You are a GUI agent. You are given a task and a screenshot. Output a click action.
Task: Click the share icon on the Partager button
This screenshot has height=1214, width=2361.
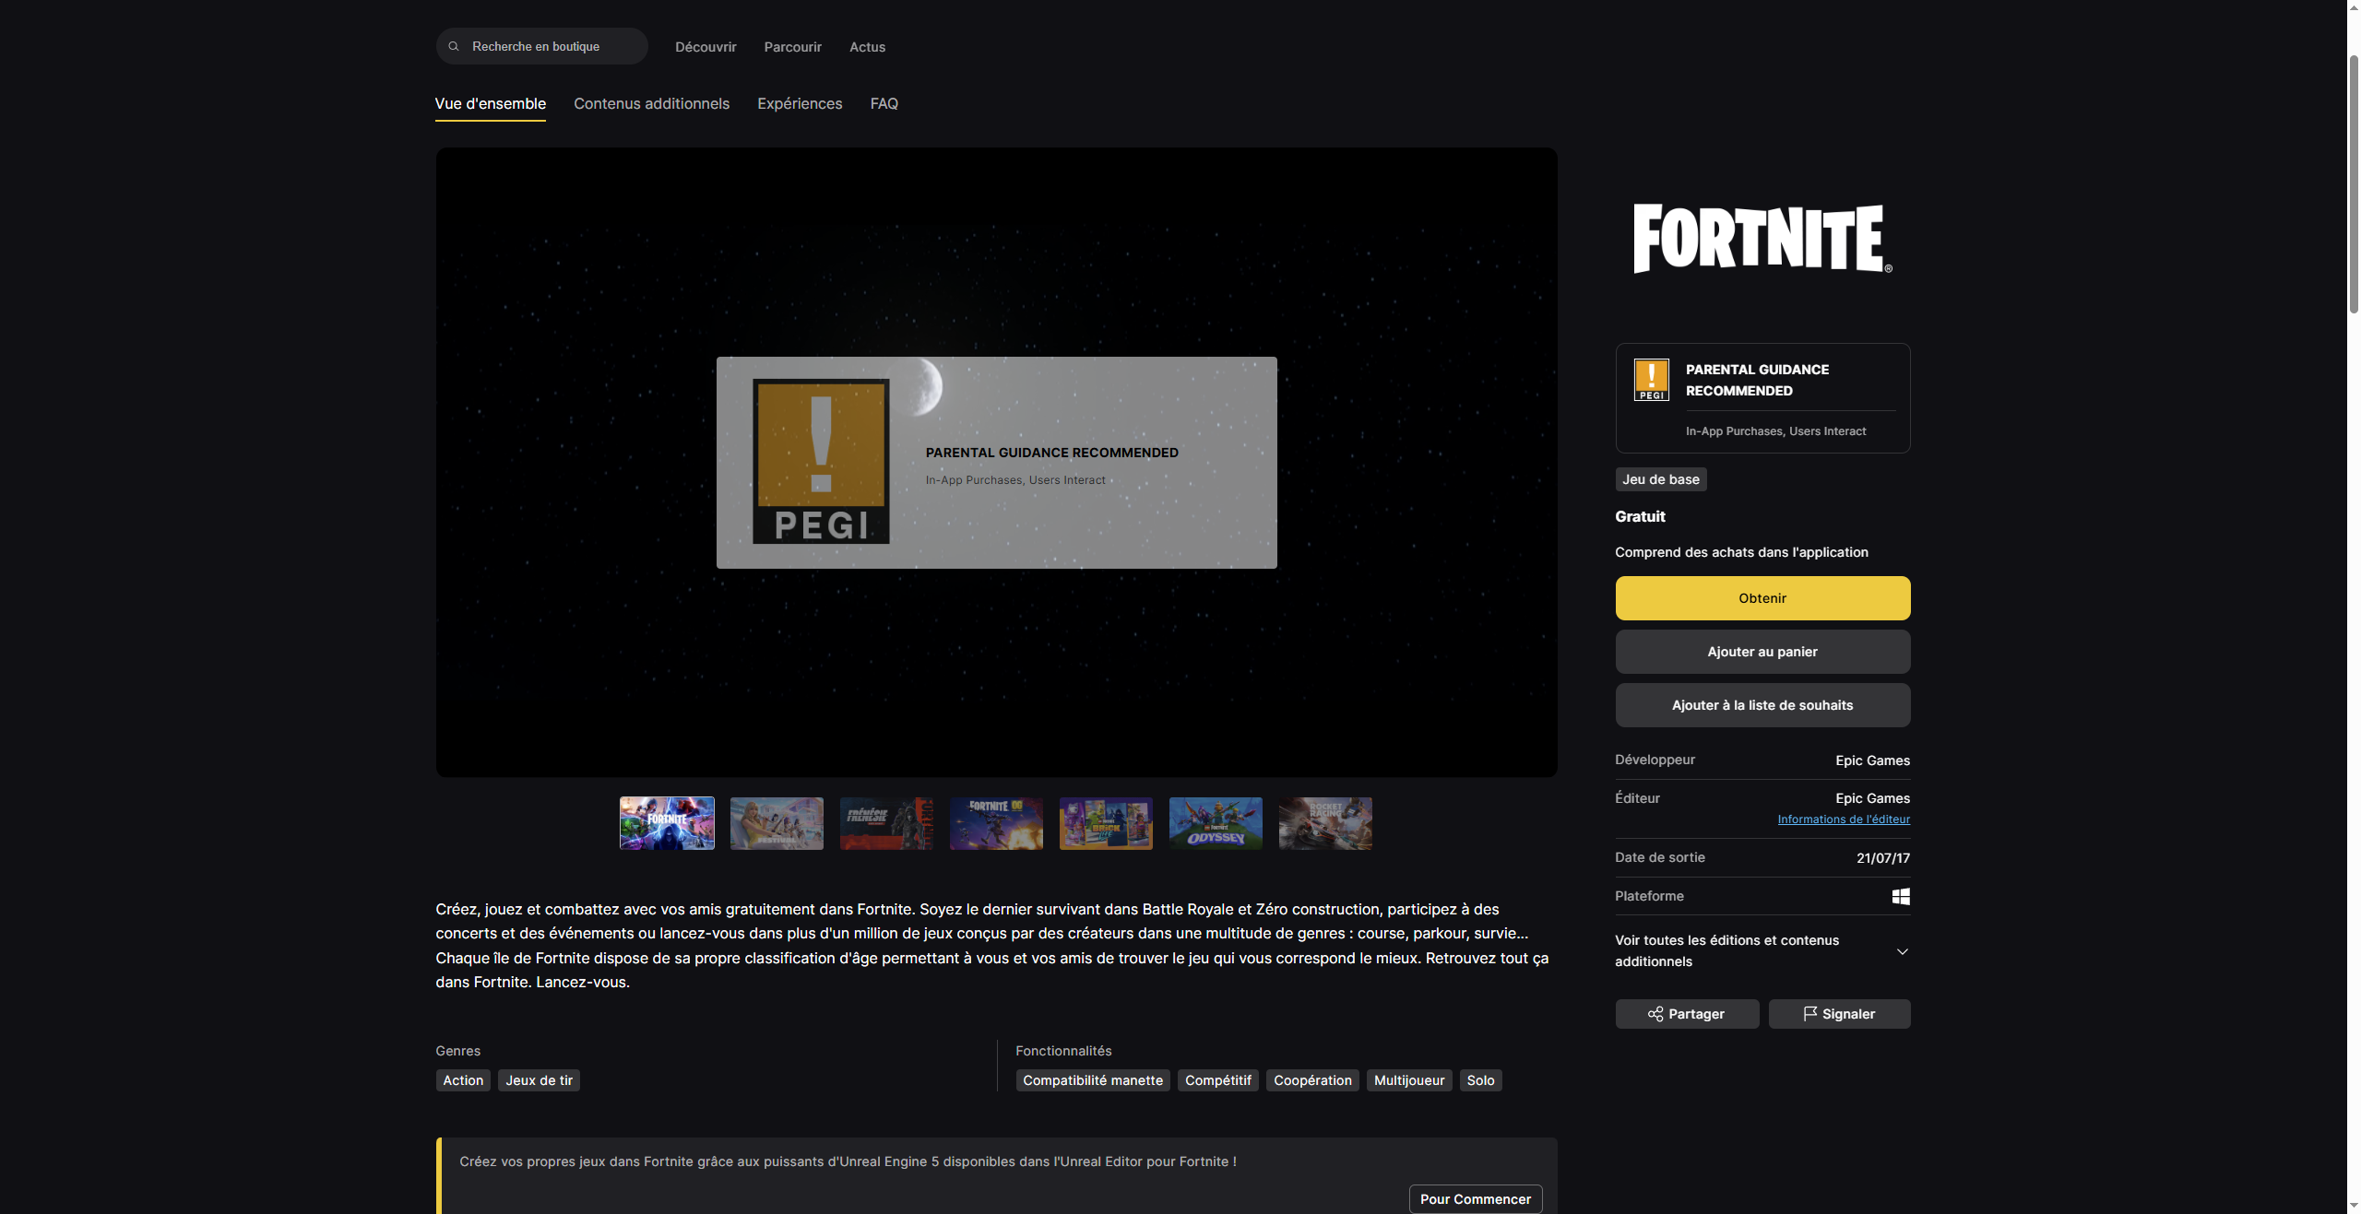1654,1014
